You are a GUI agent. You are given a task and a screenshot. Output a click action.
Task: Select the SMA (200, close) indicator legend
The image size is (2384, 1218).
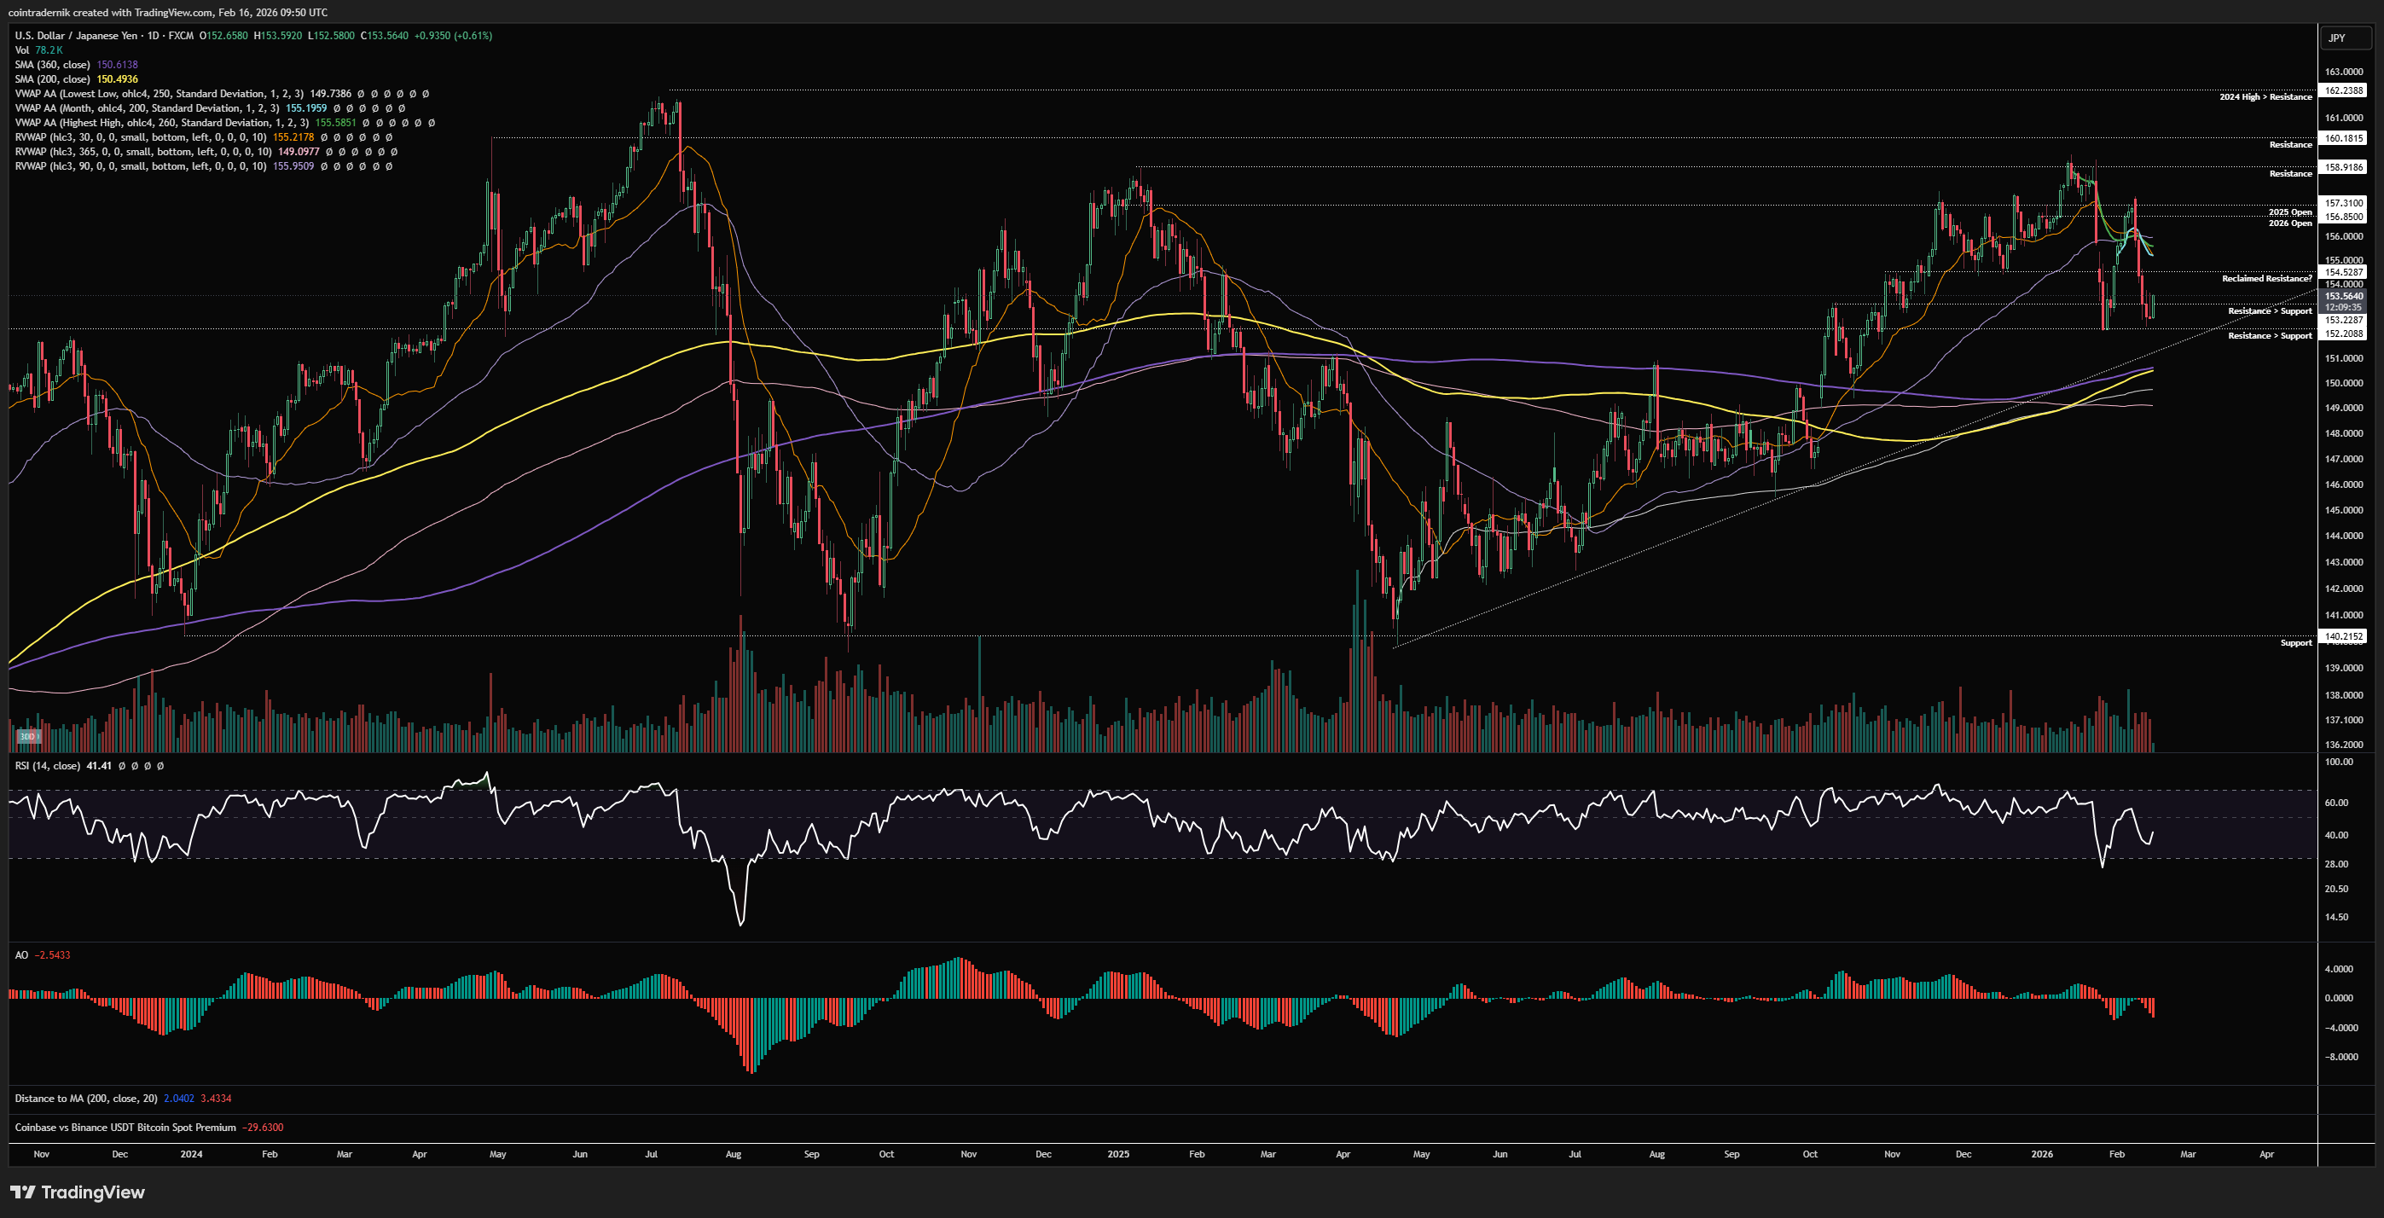(x=53, y=79)
